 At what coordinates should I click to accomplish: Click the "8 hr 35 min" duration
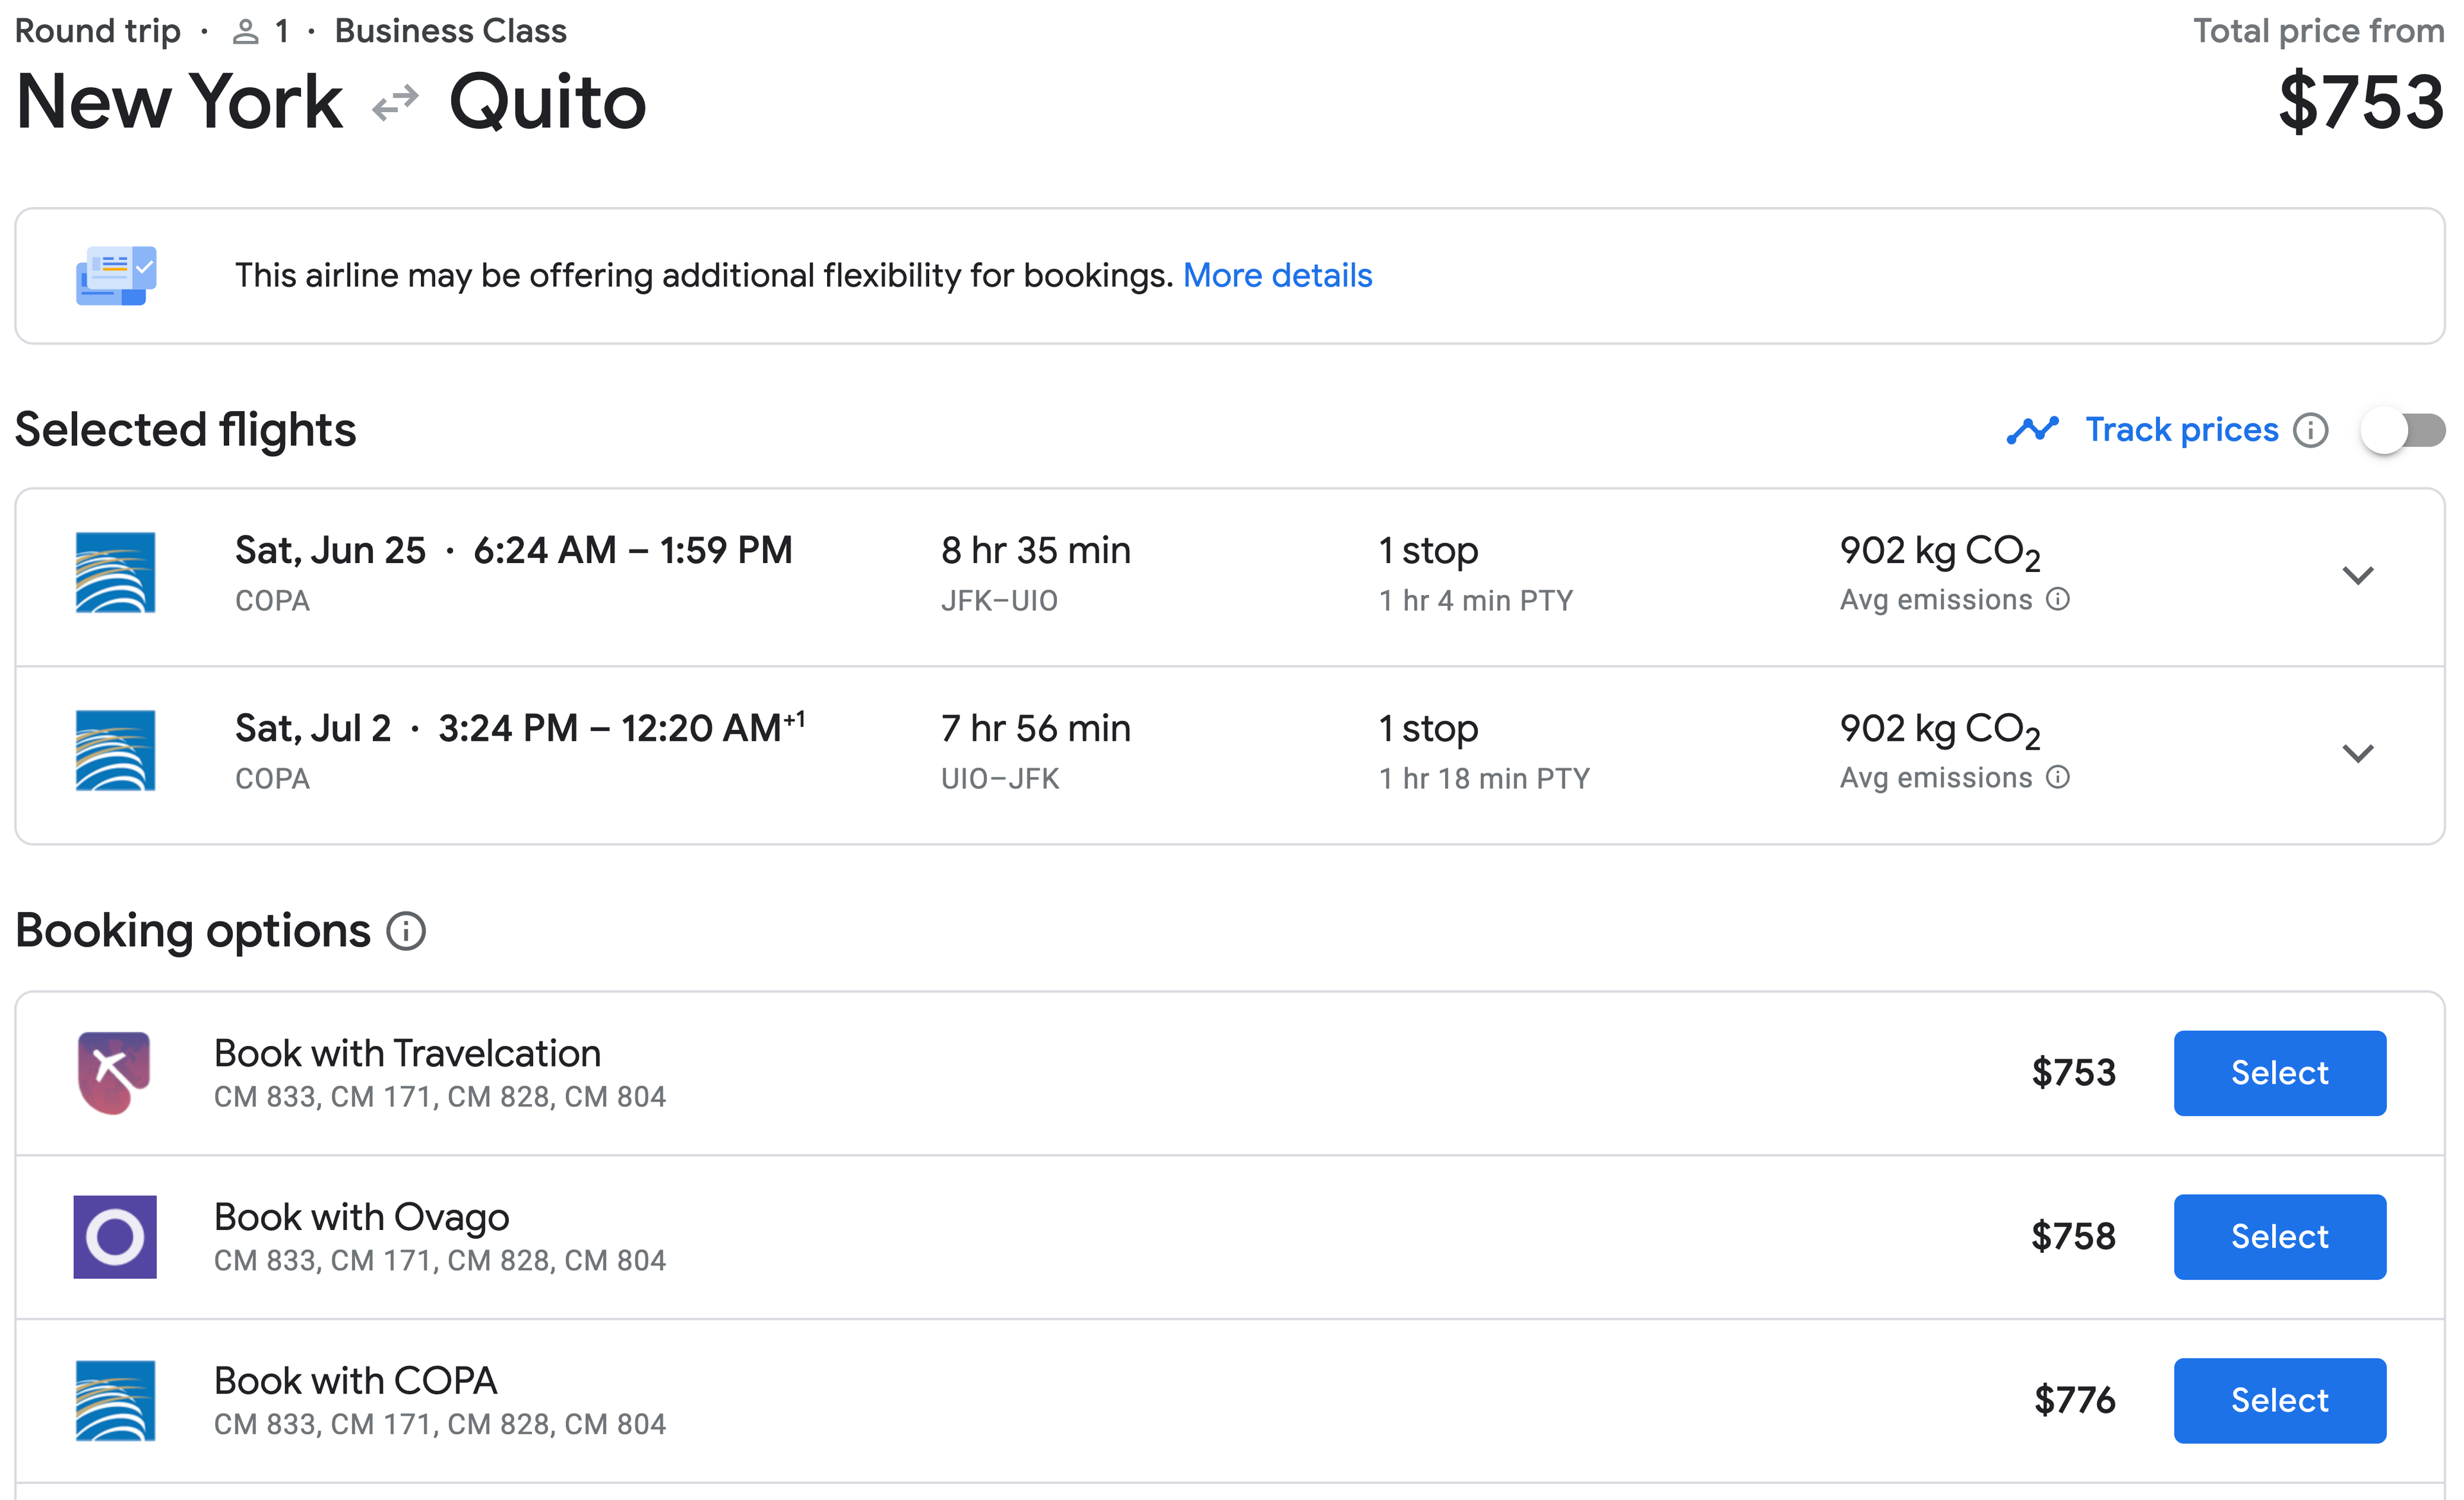pyautogui.click(x=1035, y=551)
